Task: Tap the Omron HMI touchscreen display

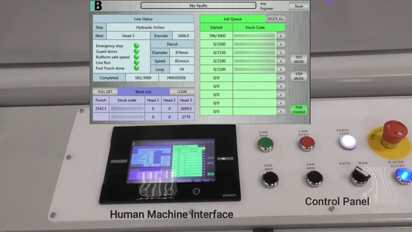Action: [171, 161]
